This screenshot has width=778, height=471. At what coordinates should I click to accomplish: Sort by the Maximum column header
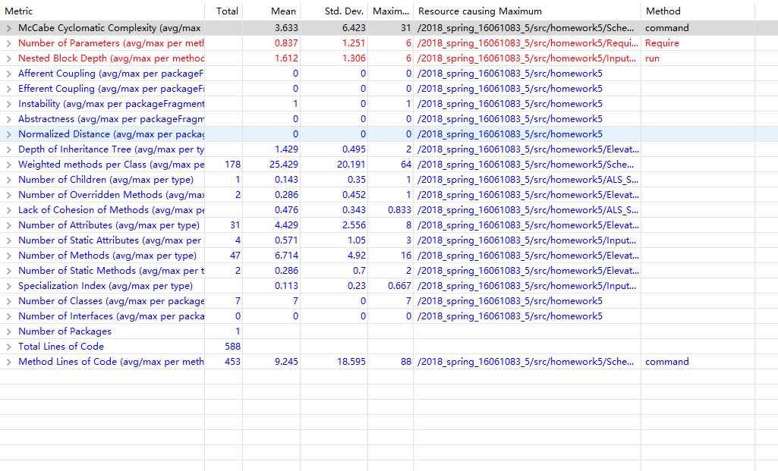pos(390,11)
